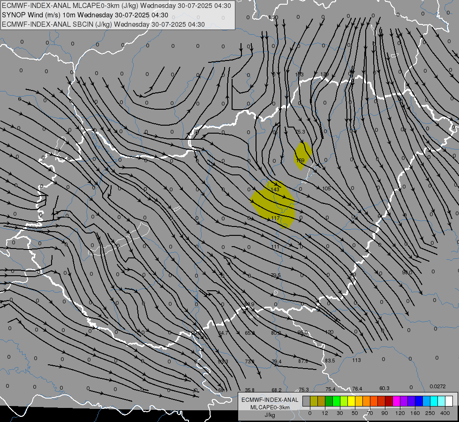Click the 143 value in large yellow patch
Viewport: 459px width, 422px height.
coord(275,189)
